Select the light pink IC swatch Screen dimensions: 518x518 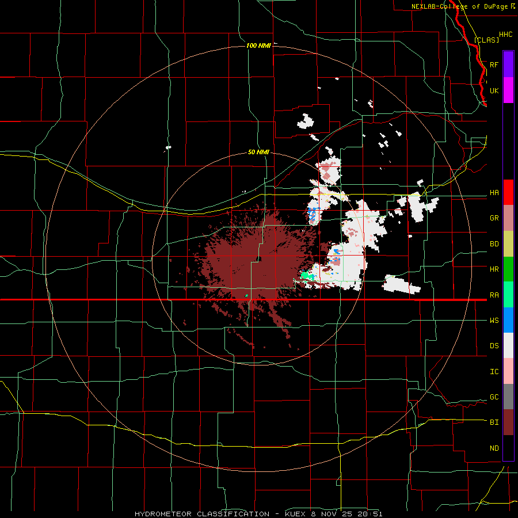508,371
